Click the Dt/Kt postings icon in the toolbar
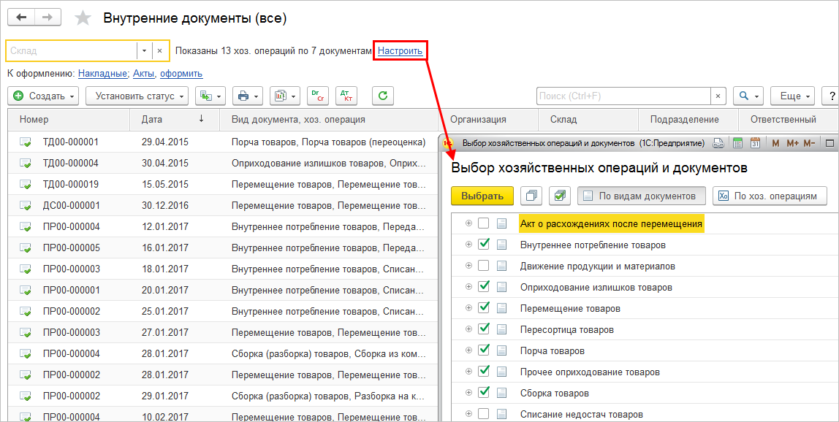Image resolution: width=839 pixels, height=422 pixels. coord(346,96)
